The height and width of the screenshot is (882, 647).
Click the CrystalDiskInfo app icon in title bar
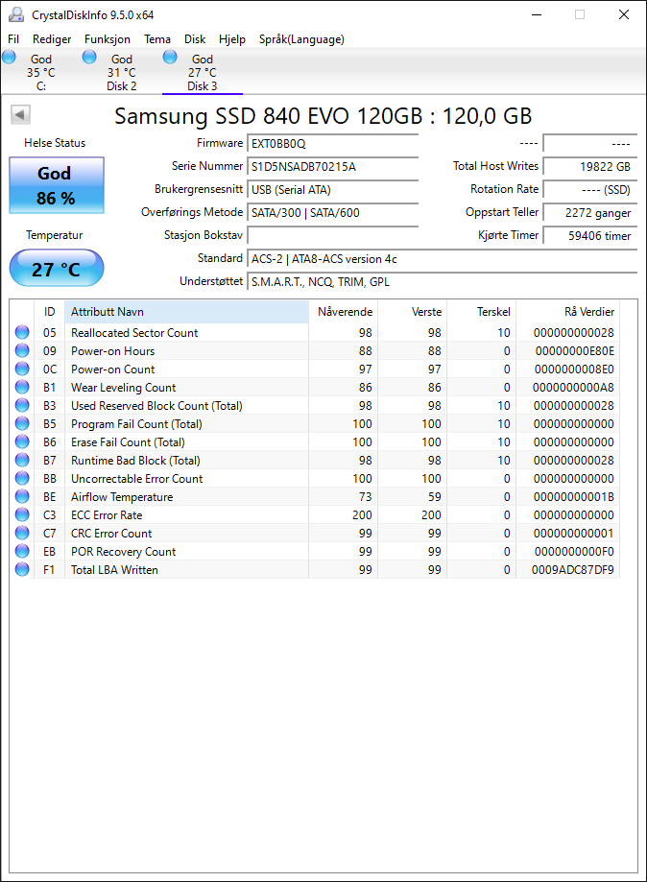[x=16, y=14]
